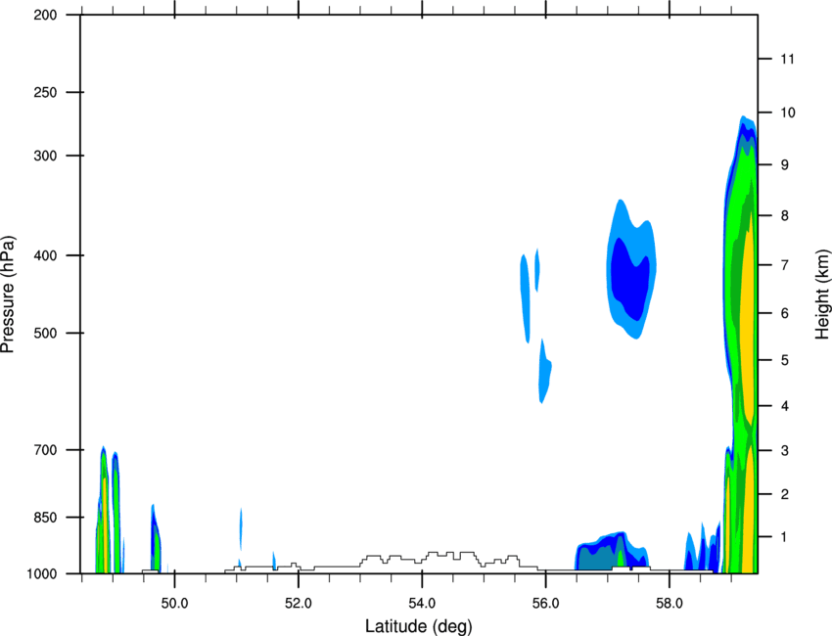Screen dimensions: 832x636
Task: Click the 54.0 latitude tick label
Action: (422, 604)
